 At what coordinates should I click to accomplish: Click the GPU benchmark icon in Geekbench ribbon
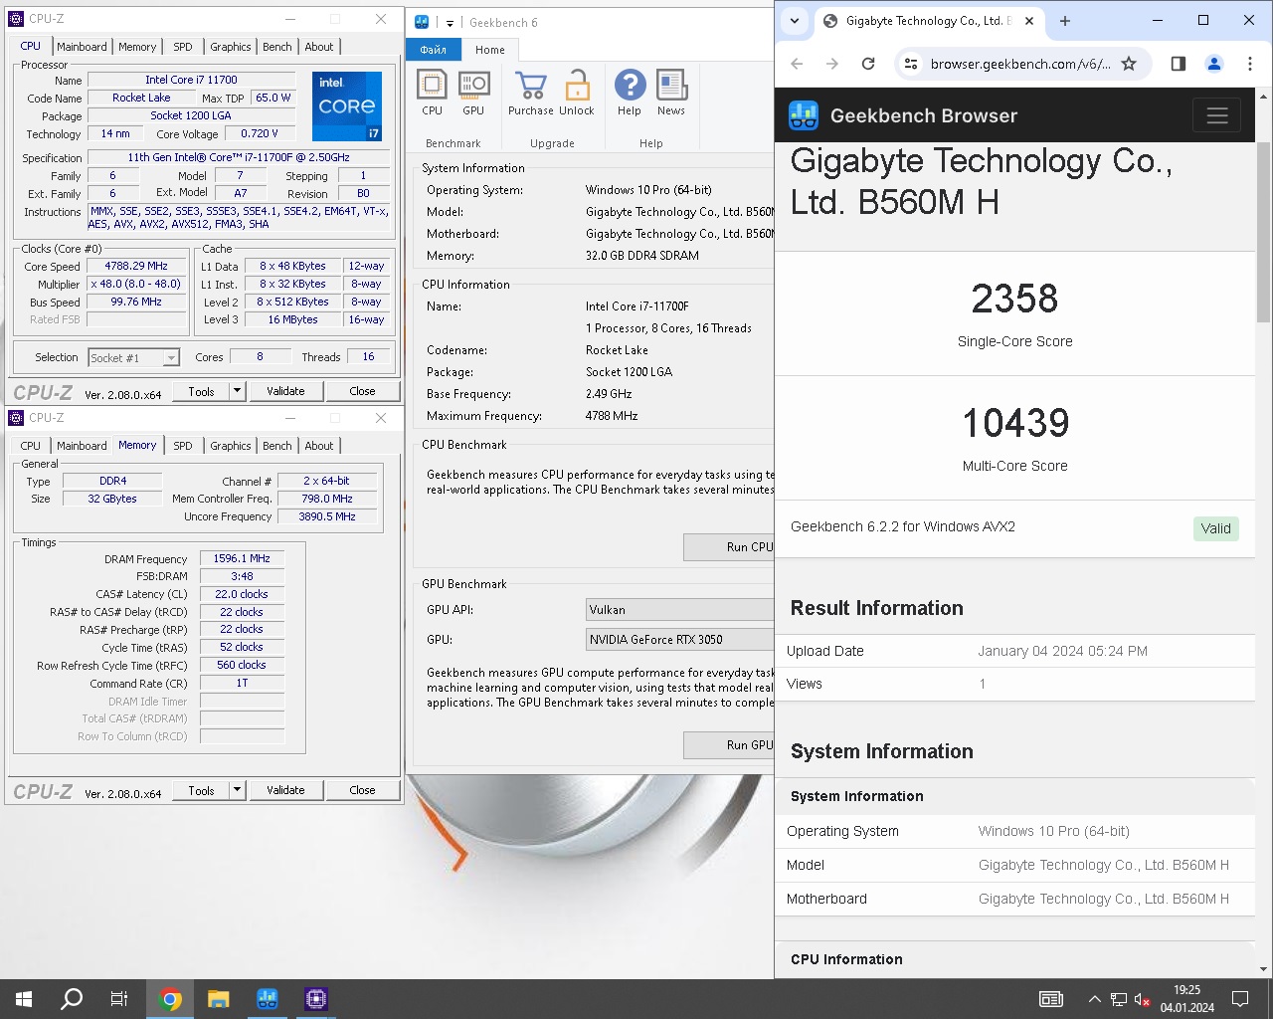coord(474,93)
